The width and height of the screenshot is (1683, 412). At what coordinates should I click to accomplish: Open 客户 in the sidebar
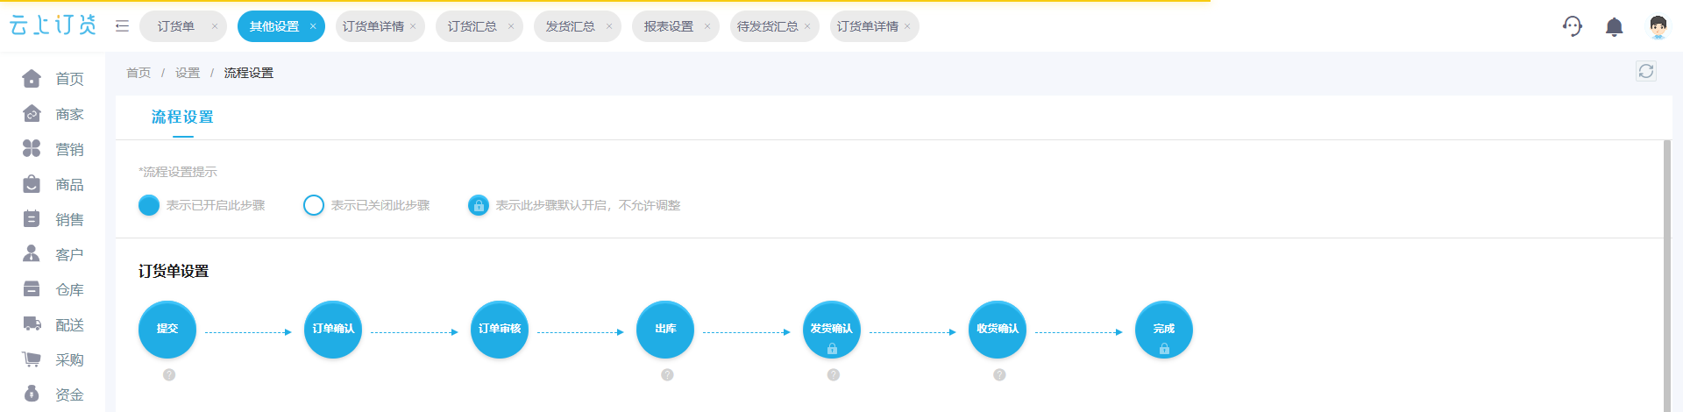[53, 254]
